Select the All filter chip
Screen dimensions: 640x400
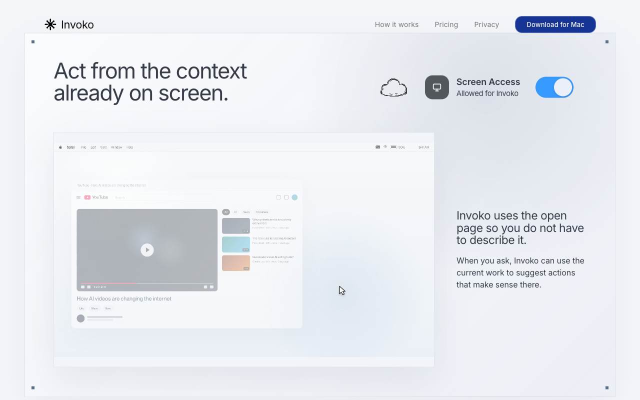tap(225, 212)
